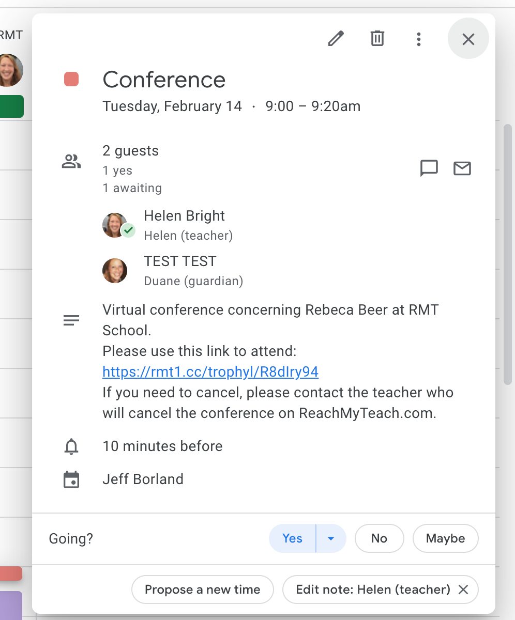Click the chat with guests icon
This screenshot has height=620, width=515.
click(x=429, y=168)
